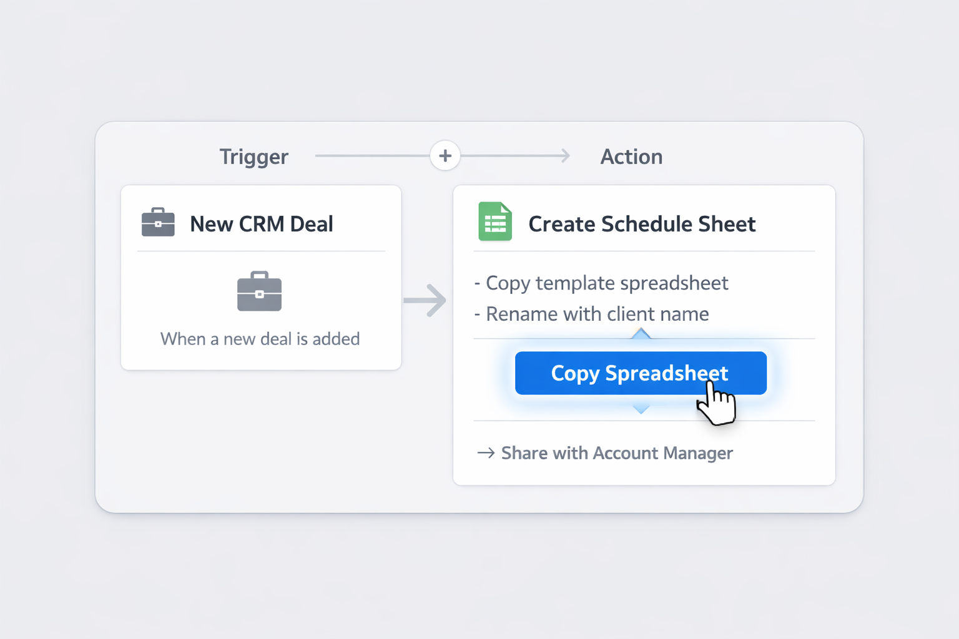Click the New CRM Deal title
Screen dimensions: 959x639
[262, 224]
